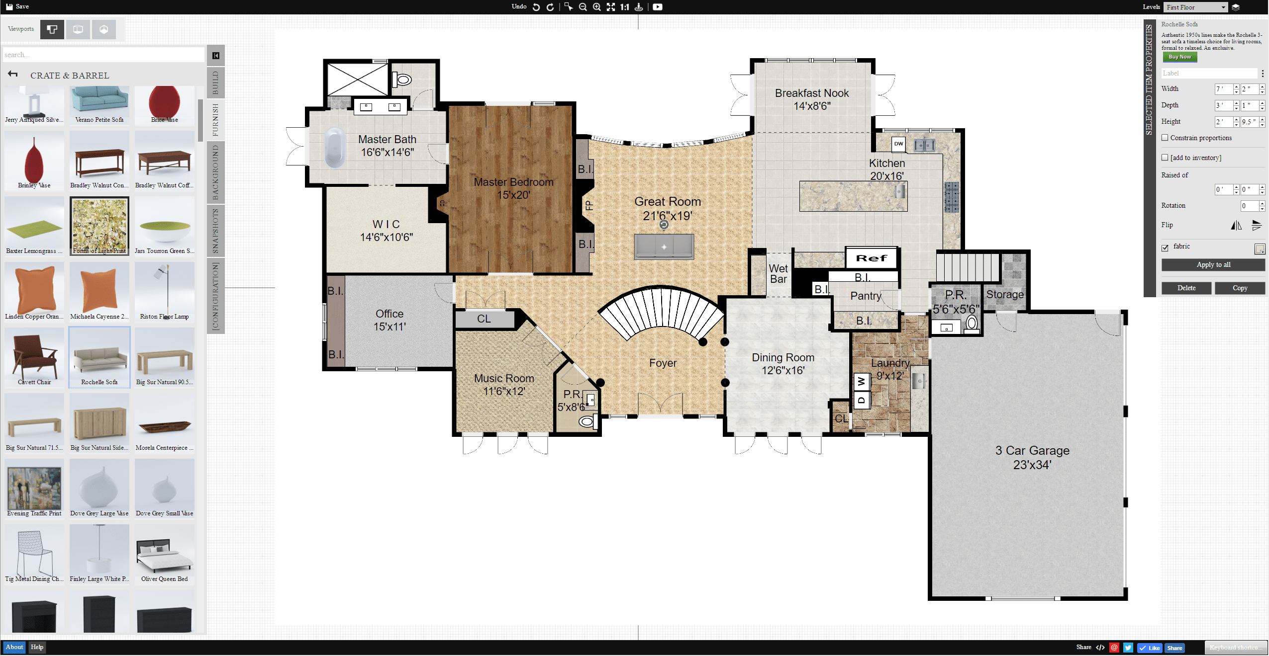Check the add to inventory box
This screenshot has width=1269, height=656.
point(1165,158)
